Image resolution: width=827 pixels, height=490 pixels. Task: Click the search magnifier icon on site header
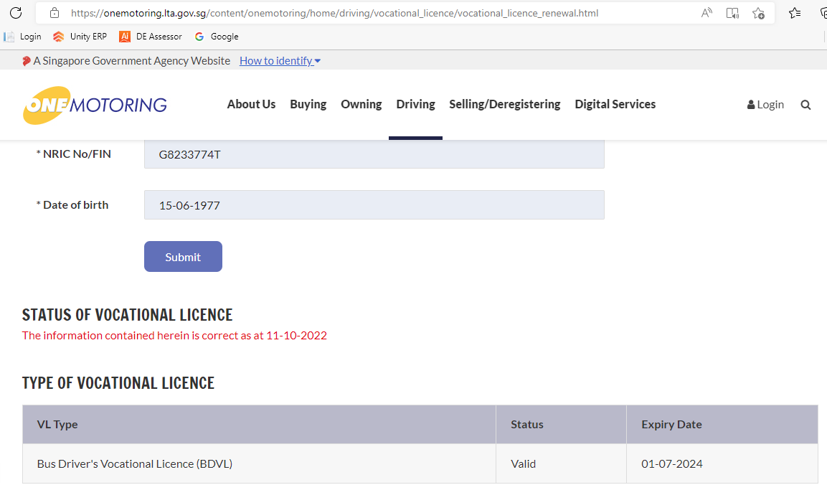tap(805, 105)
